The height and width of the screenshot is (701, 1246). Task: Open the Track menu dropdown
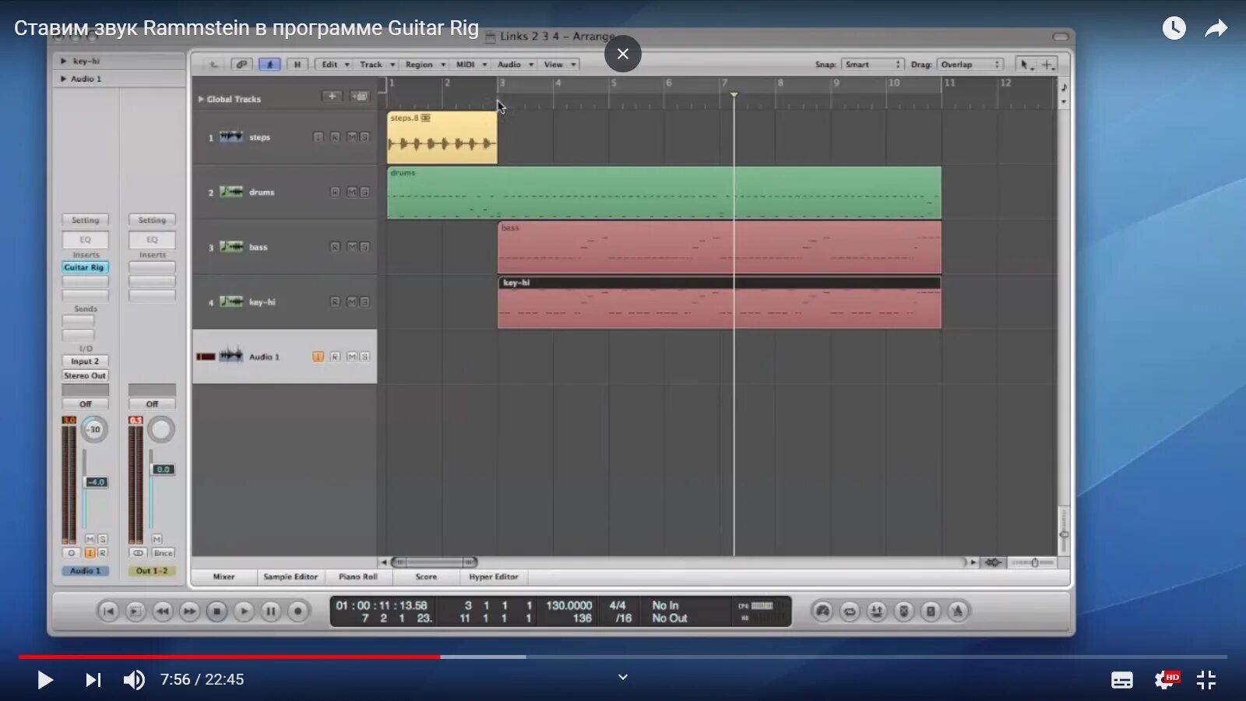pyautogui.click(x=377, y=65)
